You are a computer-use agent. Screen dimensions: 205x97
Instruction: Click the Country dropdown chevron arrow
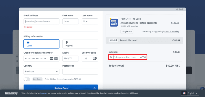pos(57,71)
